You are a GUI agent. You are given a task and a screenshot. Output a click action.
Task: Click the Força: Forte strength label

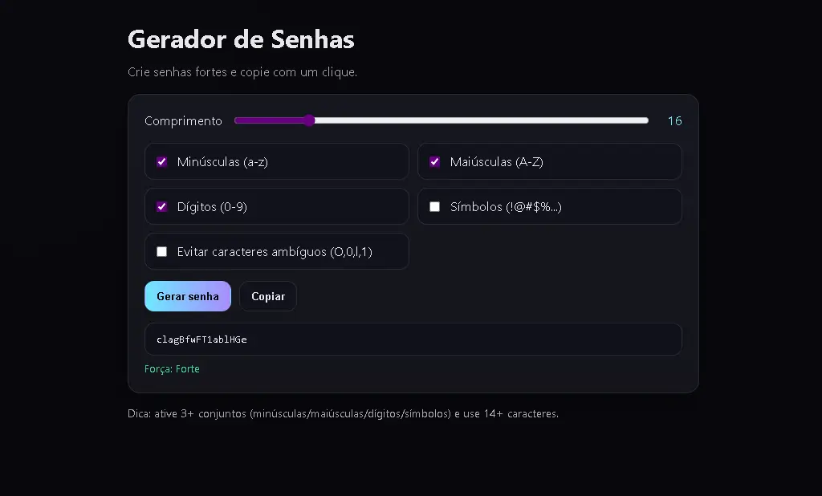(172, 368)
